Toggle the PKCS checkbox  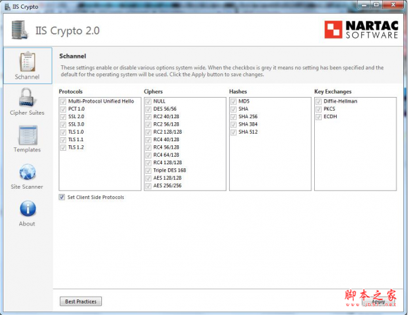pyautogui.click(x=318, y=109)
